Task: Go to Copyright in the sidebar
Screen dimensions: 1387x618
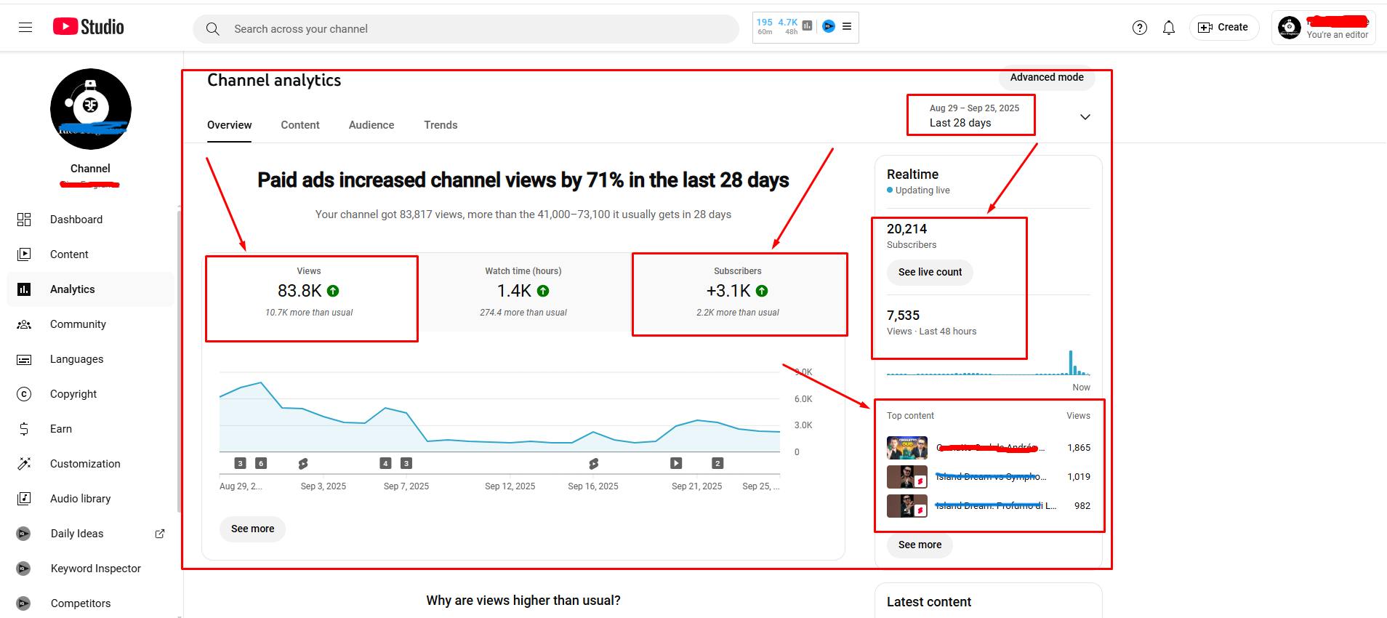Action: [x=73, y=394]
